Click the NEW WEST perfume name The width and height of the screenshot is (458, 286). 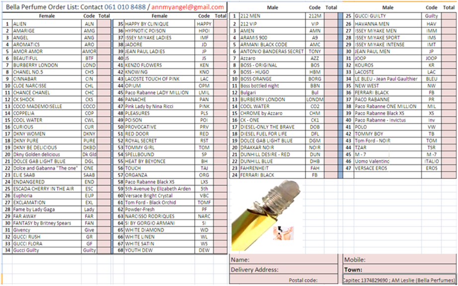[367, 86]
